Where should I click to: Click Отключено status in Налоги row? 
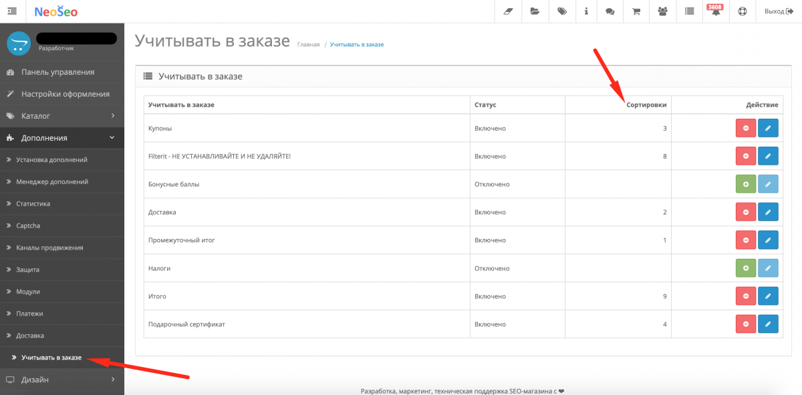[492, 268]
